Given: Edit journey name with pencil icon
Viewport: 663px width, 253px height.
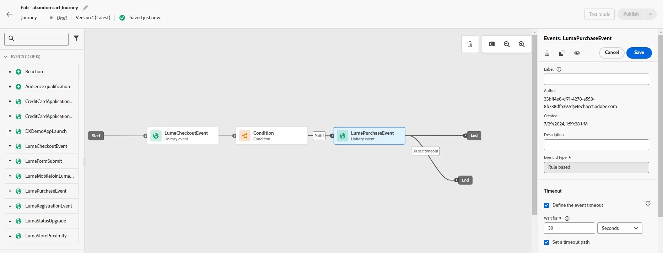Looking at the screenshot, I should coord(85,7).
